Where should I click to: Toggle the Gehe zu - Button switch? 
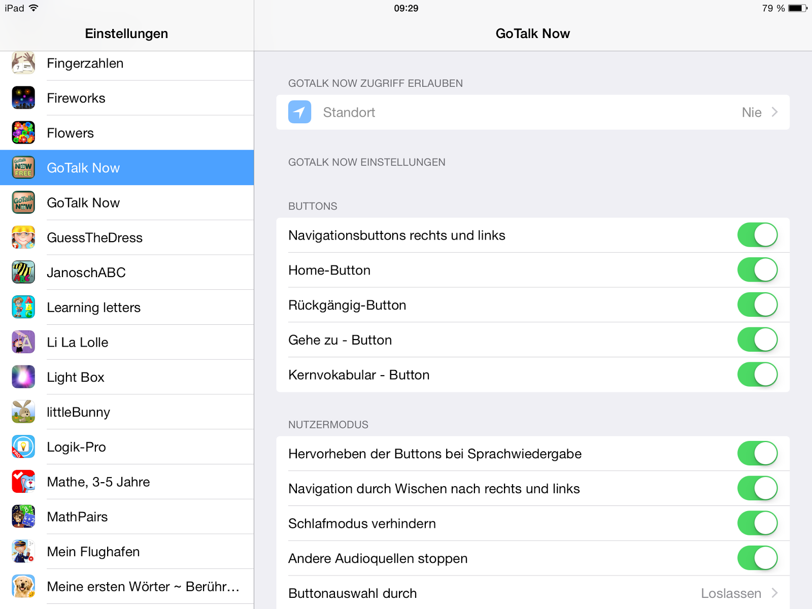(757, 340)
